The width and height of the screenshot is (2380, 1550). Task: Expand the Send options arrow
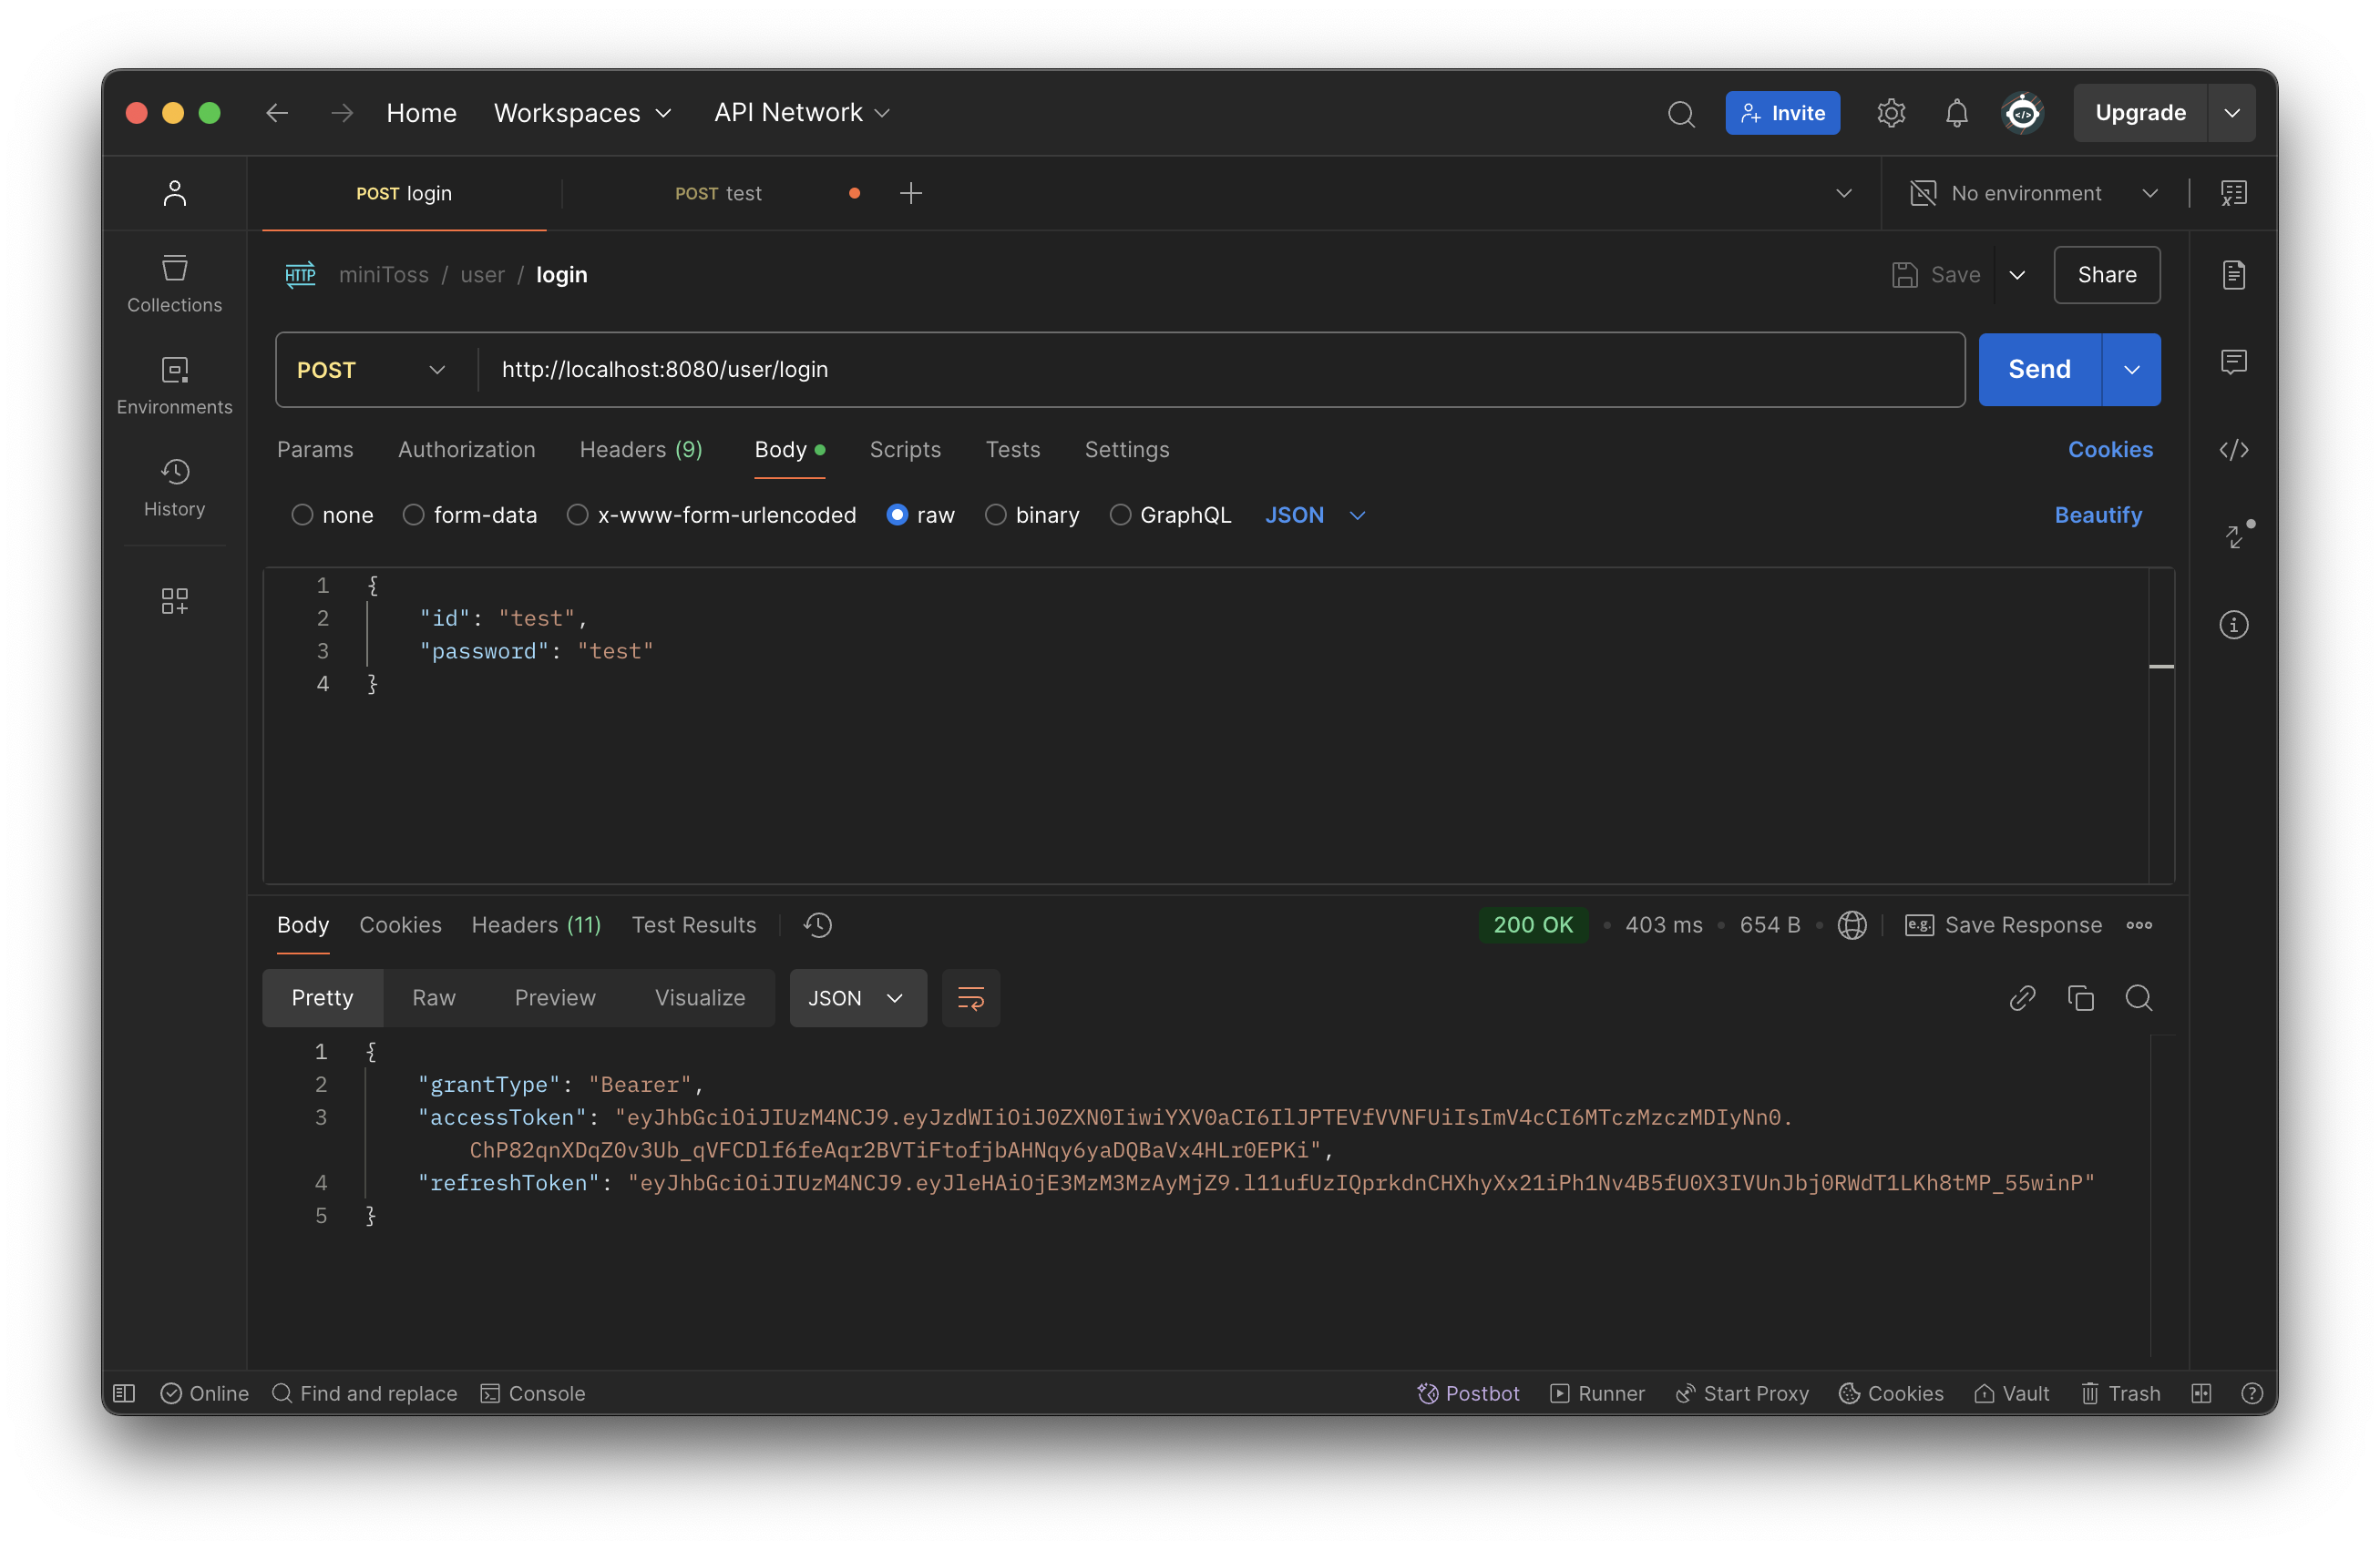pos(2131,370)
